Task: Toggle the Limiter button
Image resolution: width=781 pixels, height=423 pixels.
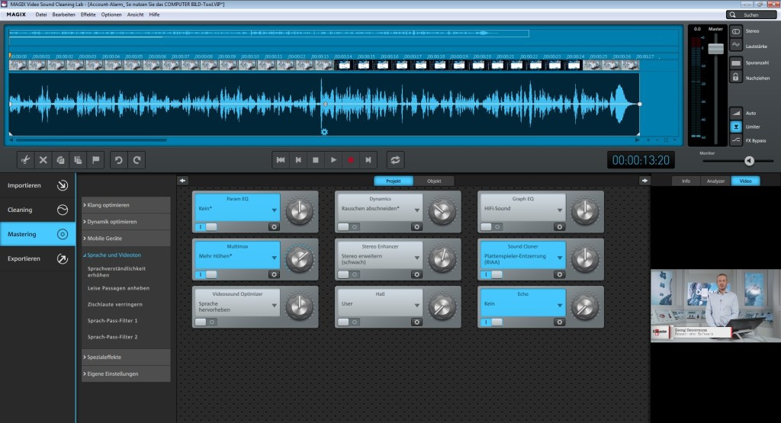Action: [736, 127]
